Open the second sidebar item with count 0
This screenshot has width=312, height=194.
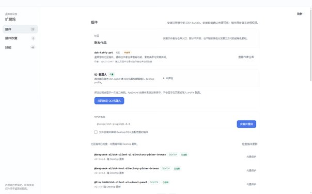point(20,38)
